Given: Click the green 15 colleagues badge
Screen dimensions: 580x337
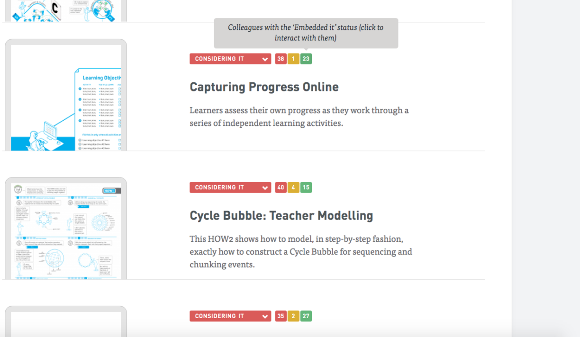Looking at the screenshot, I should (306, 187).
